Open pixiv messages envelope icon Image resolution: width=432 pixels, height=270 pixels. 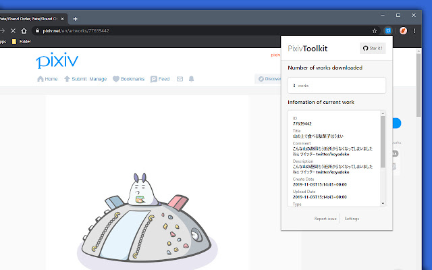pyautogui.click(x=180, y=79)
